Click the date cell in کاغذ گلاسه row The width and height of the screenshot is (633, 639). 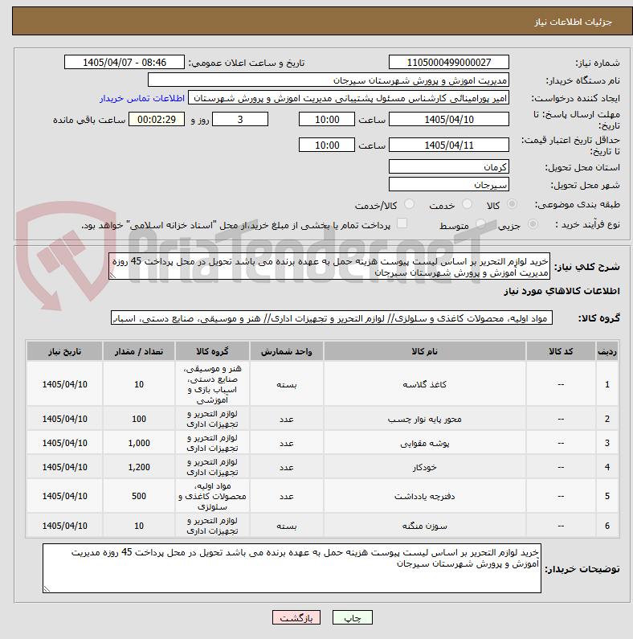64,384
